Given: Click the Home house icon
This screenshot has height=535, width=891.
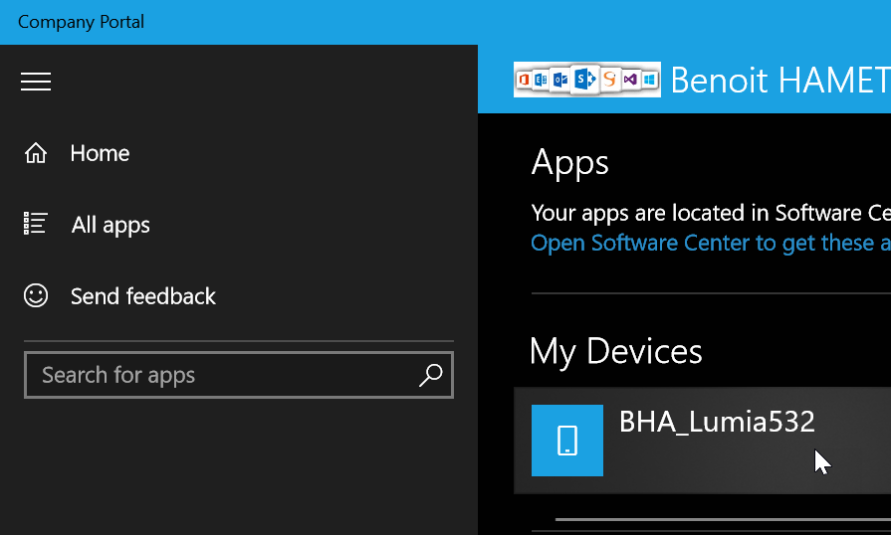Looking at the screenshot, I should click(36, 153).
